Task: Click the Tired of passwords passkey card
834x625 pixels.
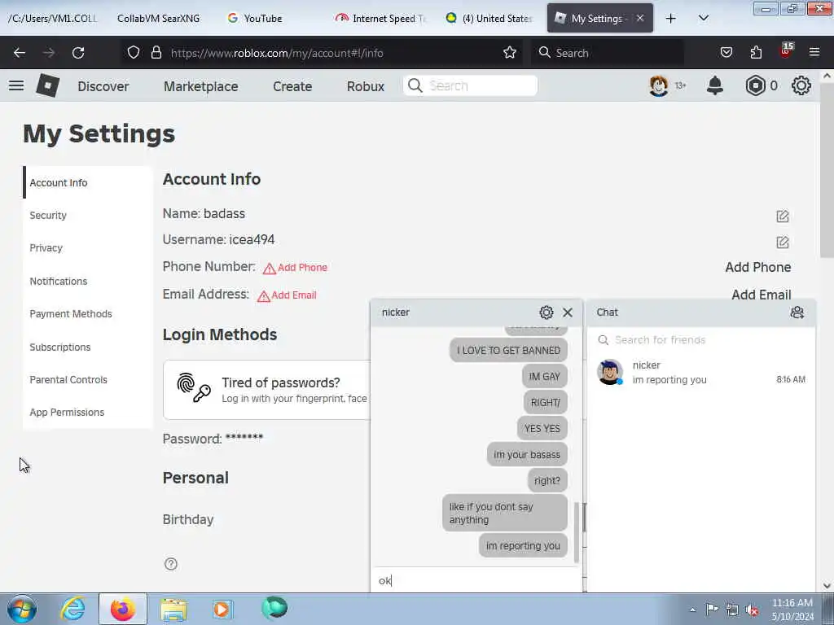Action: 268,390
